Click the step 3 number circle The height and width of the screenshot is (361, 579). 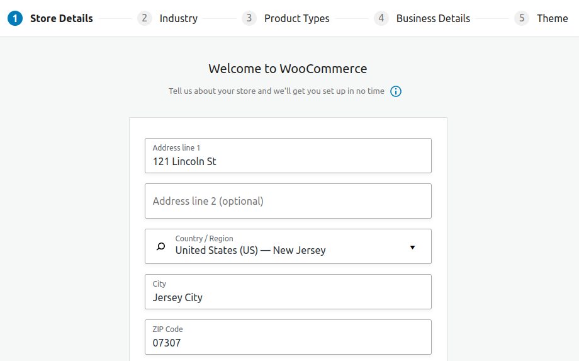249,18
